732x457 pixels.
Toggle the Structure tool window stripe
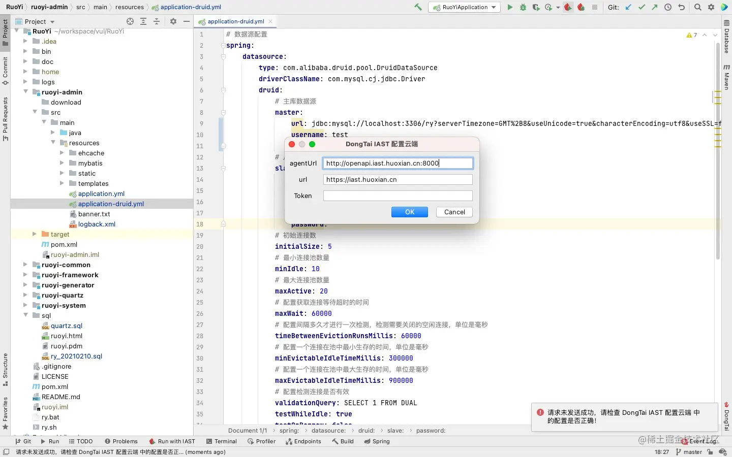pos(6,367)
